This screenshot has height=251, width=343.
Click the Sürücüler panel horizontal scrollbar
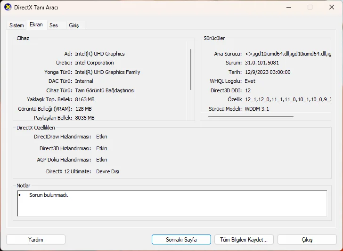pyautogui.click(x=251, y=117)
